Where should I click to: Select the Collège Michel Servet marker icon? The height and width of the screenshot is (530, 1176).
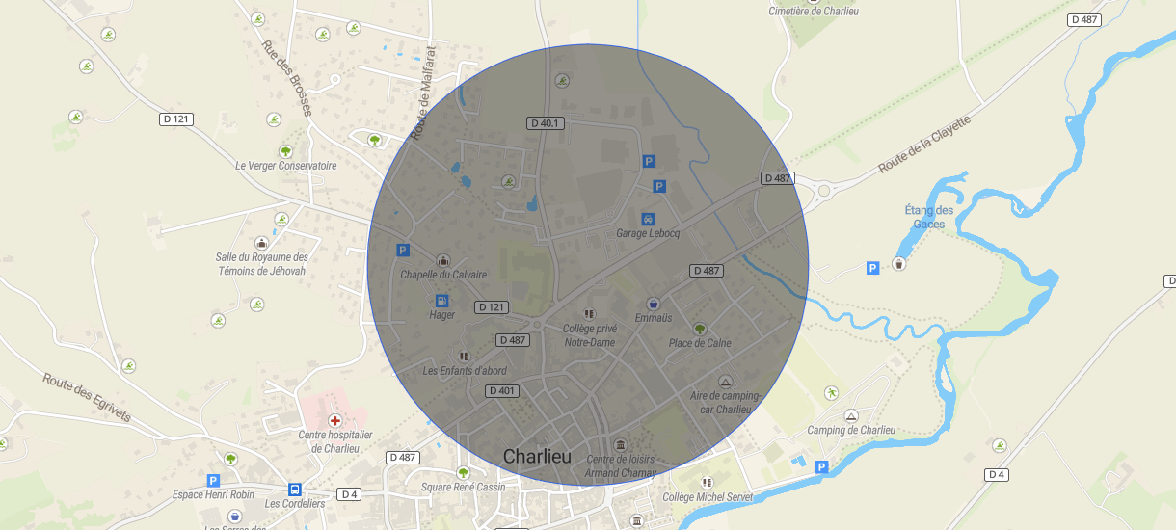coord(707,482)
